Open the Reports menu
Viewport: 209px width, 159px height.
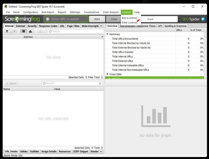[x=62, y=12]
